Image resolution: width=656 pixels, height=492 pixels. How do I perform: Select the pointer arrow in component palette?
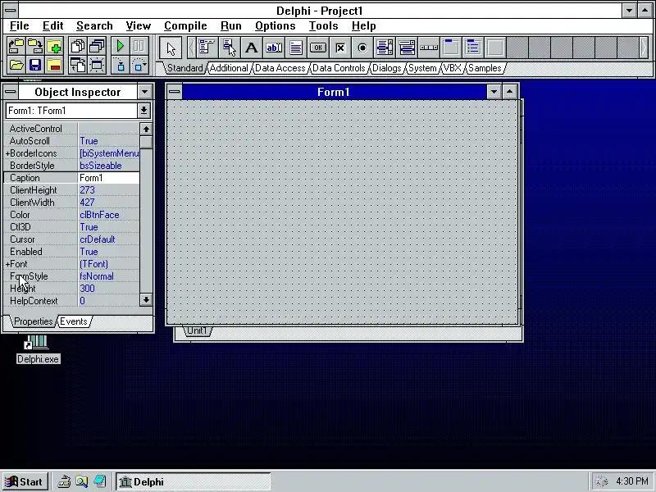[x=171, y=48]
